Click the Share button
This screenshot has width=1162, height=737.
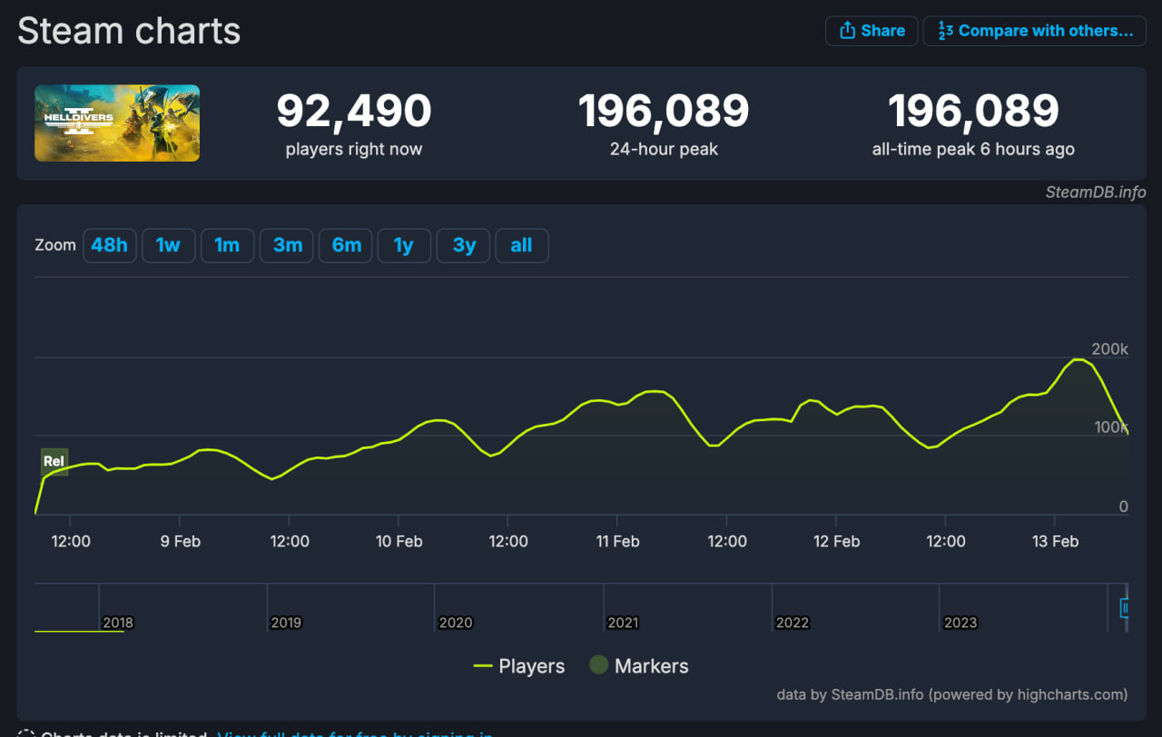(x=871, y=31)
